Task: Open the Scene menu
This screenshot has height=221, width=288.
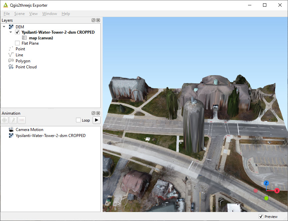Action: click(19, 14)
